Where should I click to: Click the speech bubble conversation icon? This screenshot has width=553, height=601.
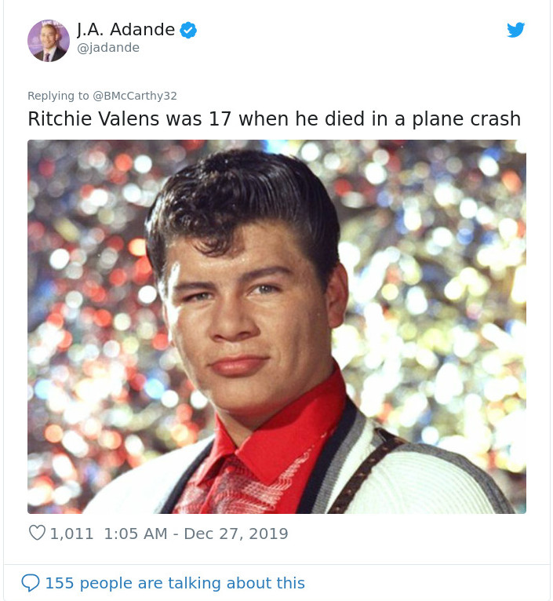[x=31, y=583]
